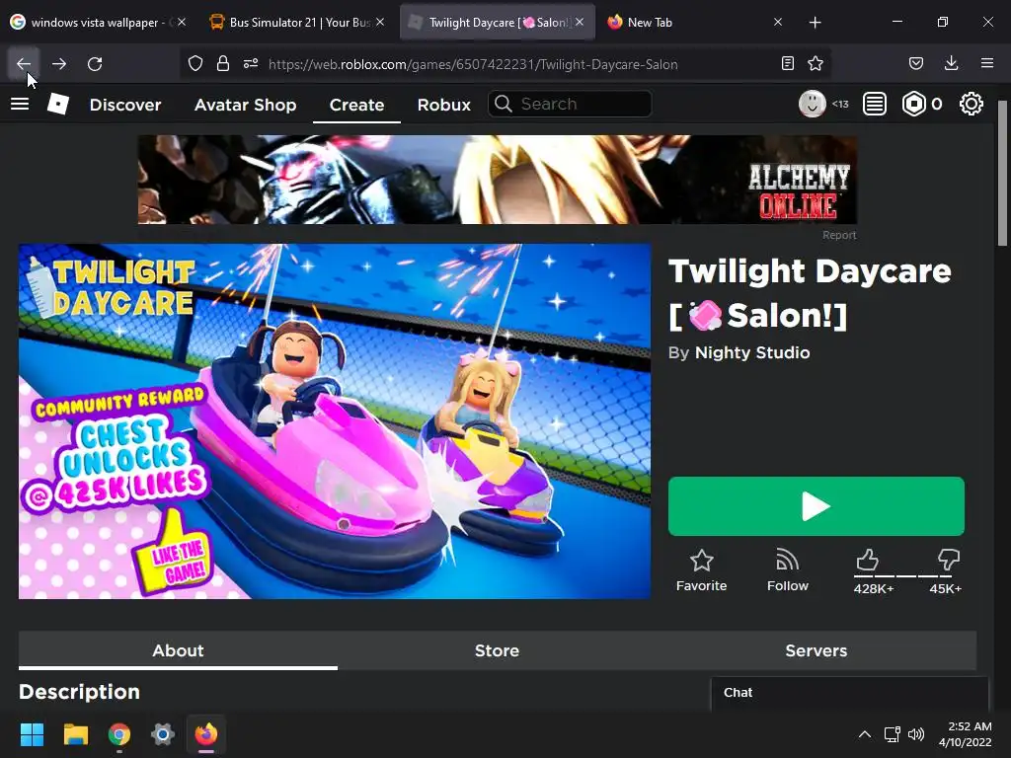Switch to windows vista wallpaper tab
1011x758 pixels.
point(99,23)
